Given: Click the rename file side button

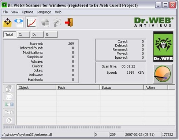Looking at the screenshot, I should tap(9, 96).
